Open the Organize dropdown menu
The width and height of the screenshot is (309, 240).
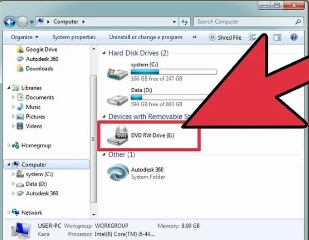[24, 38]
